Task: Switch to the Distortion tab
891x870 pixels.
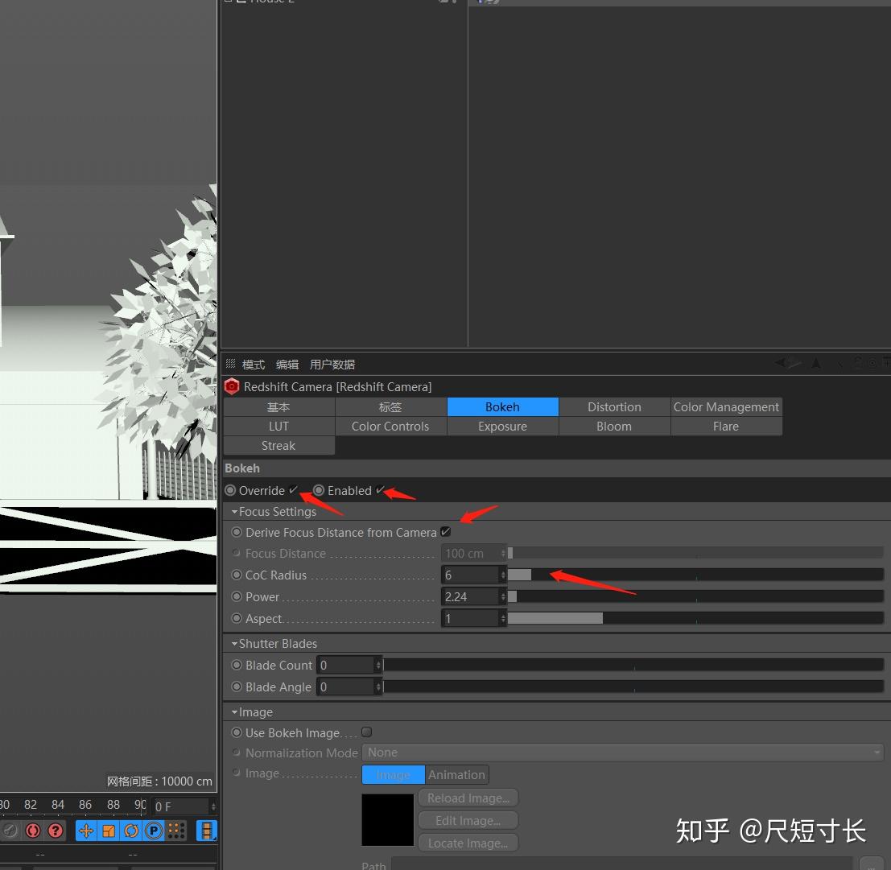Action: pyautogui.click(x=614, y=407)
